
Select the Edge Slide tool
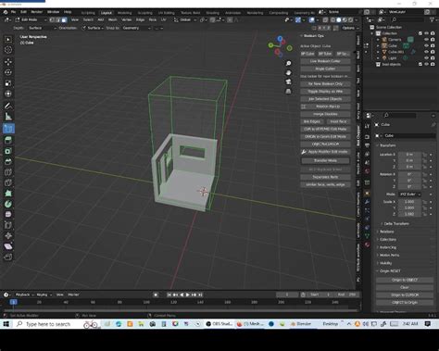pyautogui.click(x=8, y=225)
